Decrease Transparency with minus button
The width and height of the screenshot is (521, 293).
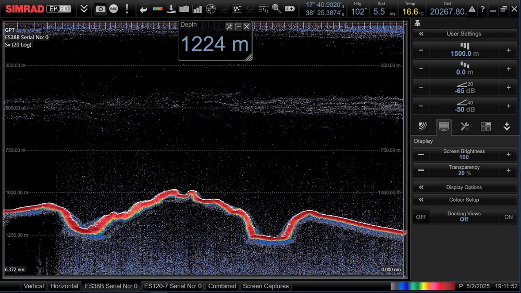pyautogui.click(x=421, y=170)
